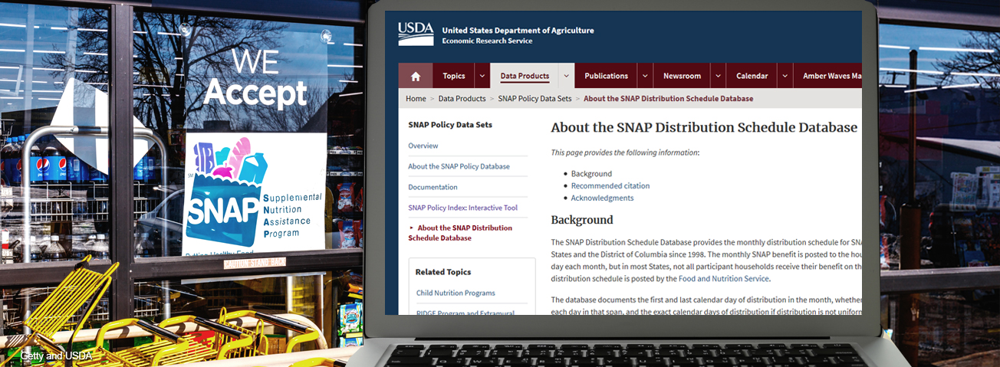Open About the SNAP Policy Database link
This screenshot has width=1000, height=367.
tap(459, 166)
